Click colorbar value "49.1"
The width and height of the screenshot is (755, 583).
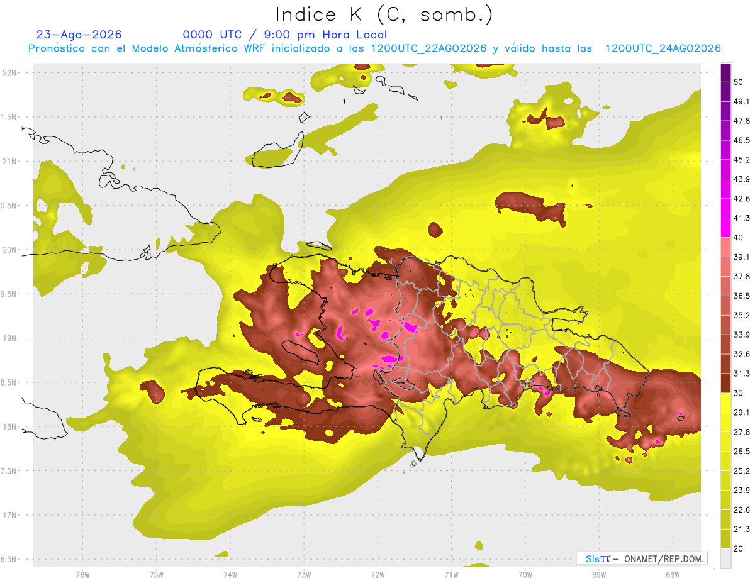(742, 101)
